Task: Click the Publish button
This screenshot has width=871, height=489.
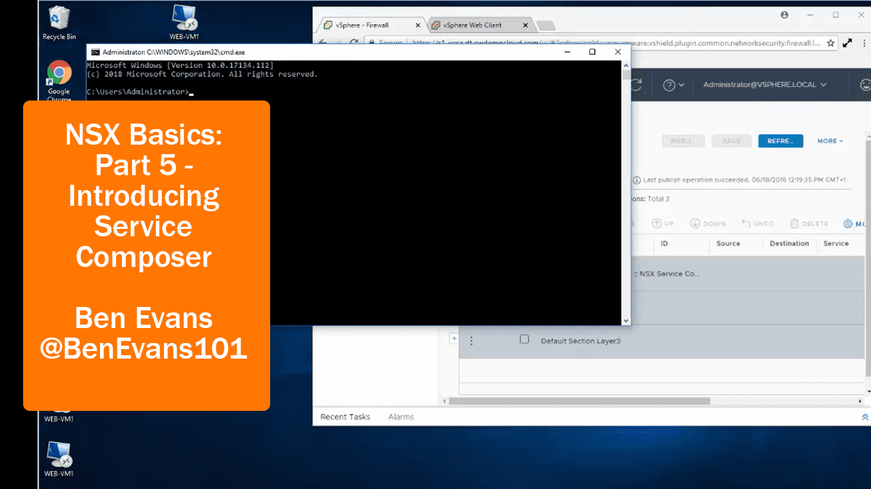Action: point(682,141)
